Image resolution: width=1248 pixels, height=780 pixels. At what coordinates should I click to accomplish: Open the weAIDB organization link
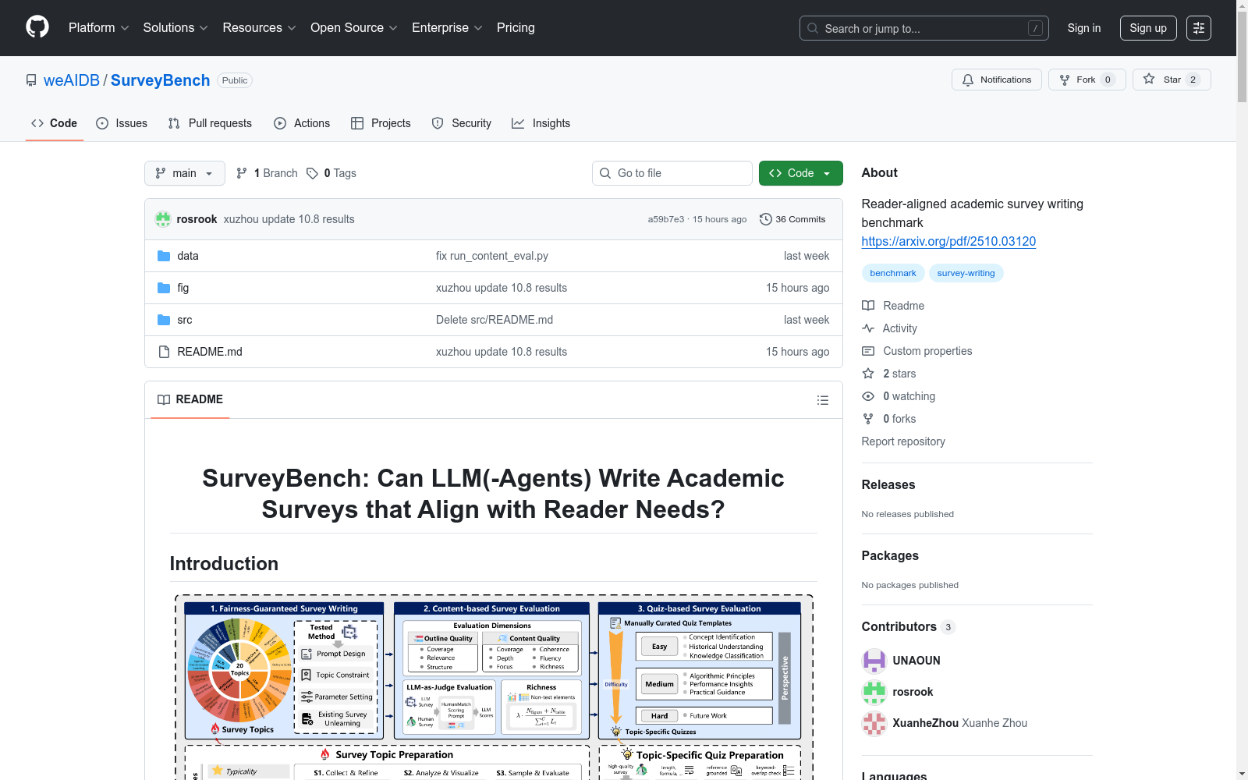tap(72, 80)
